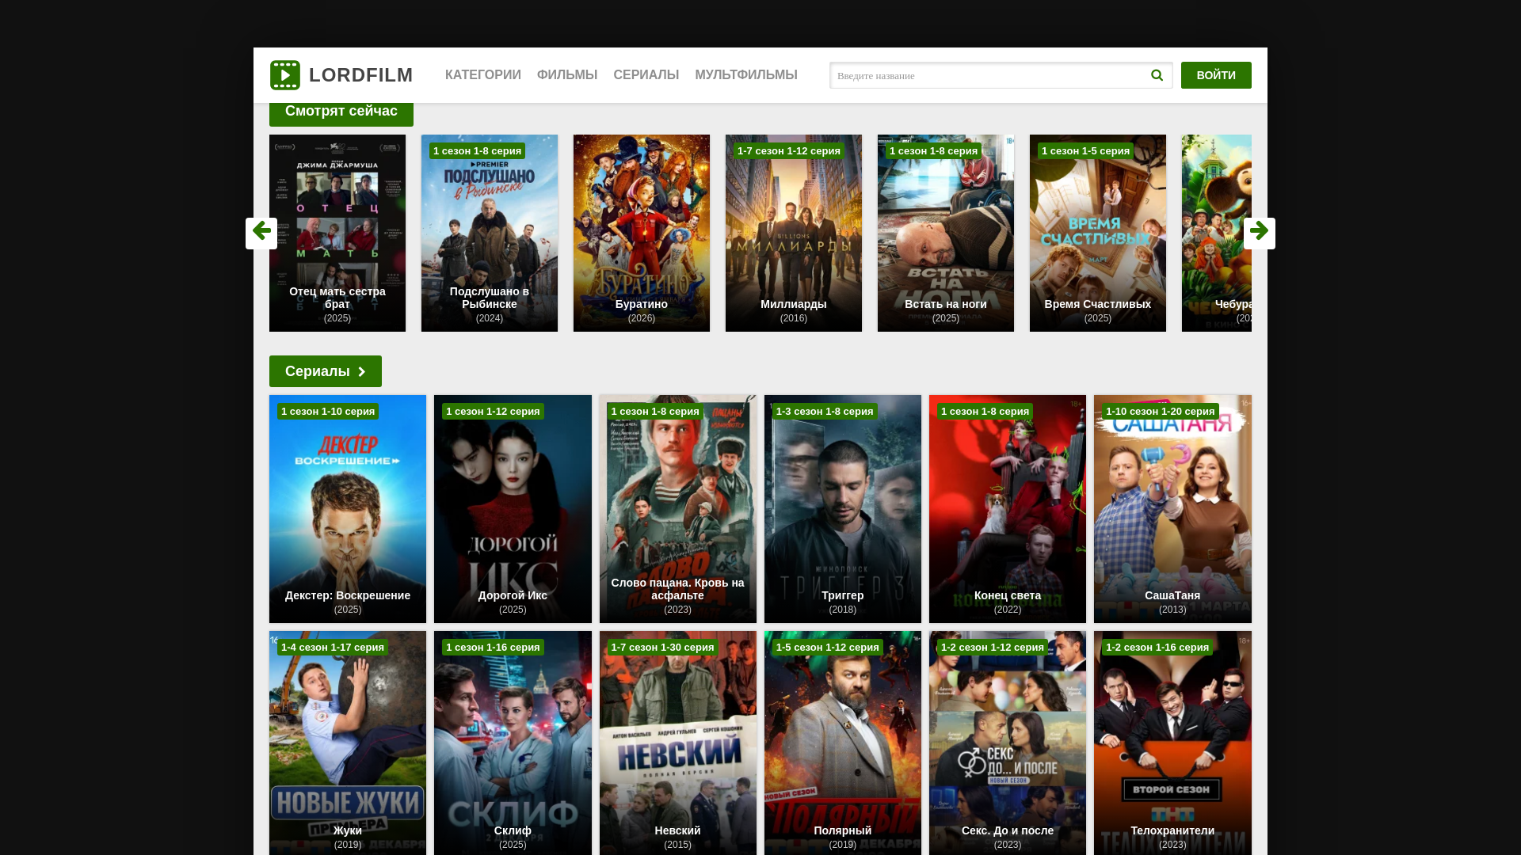Viewport: 1521px width, 855px height.
Task: Open the Сериалы section heading link
Action: click(x=326, y=371)
